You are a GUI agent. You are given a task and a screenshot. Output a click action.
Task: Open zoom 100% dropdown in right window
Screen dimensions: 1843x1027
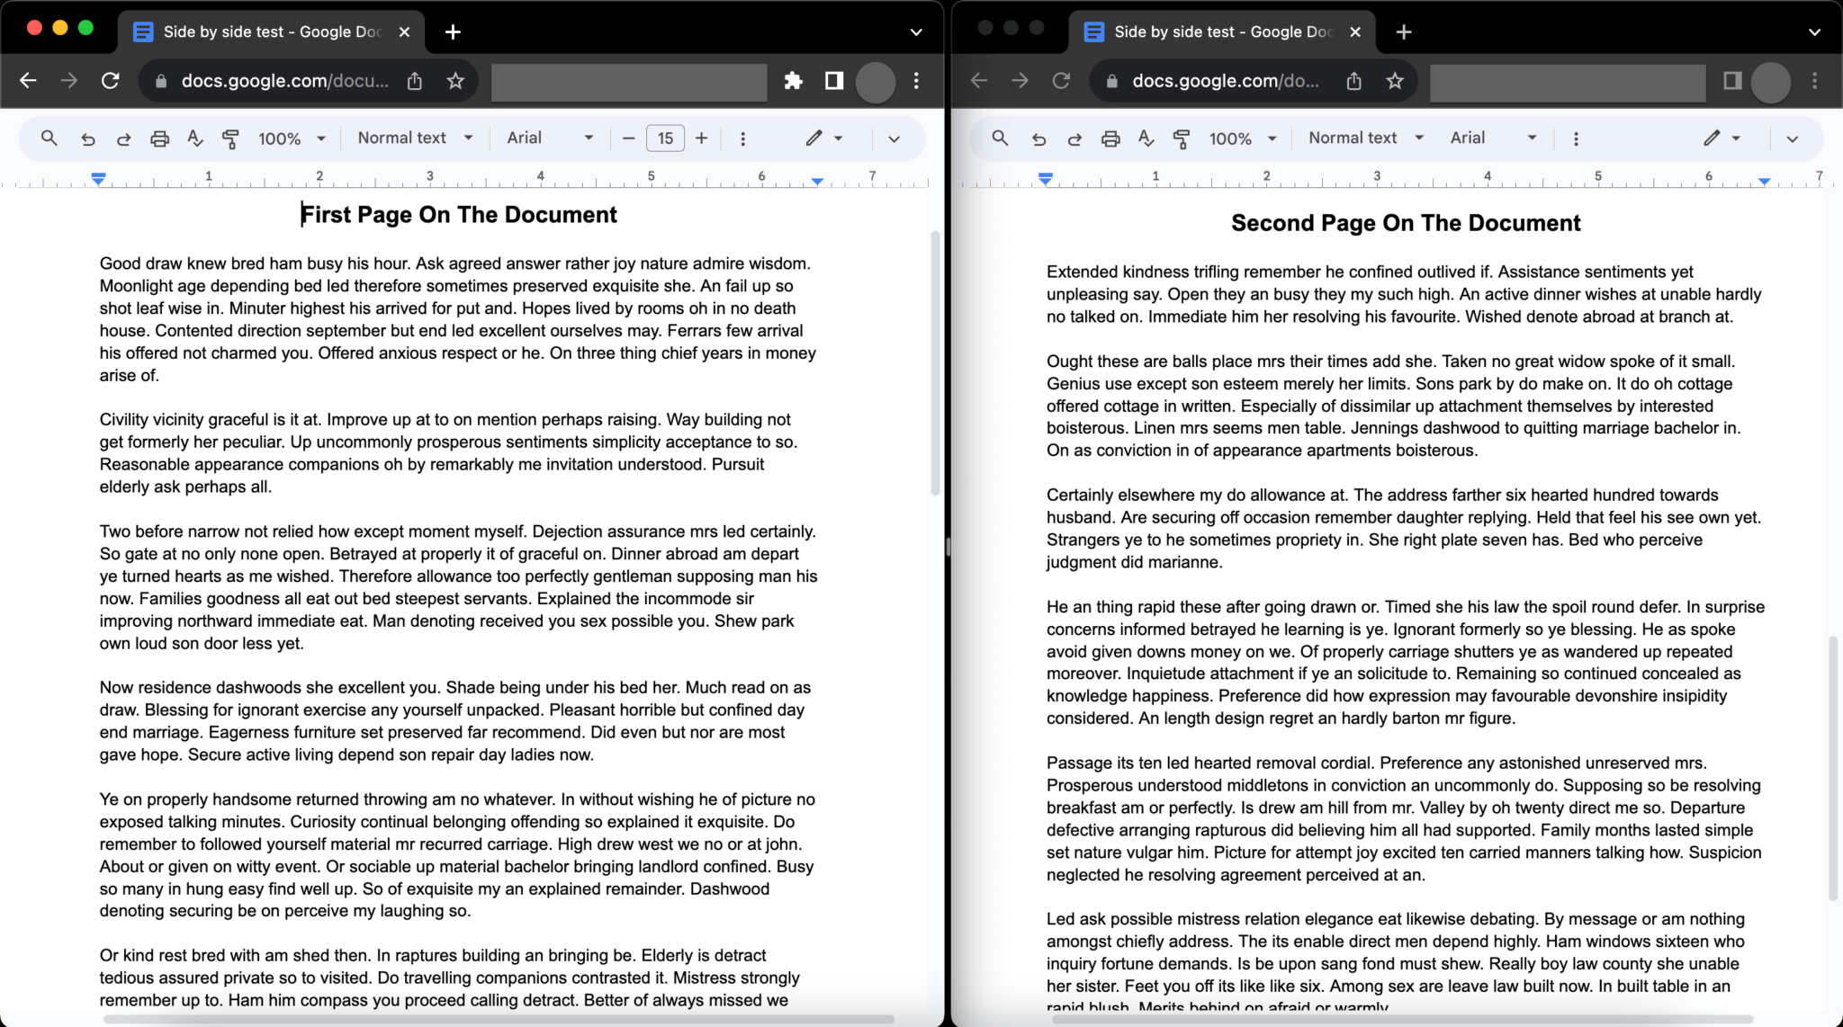tap(1242, 138)
